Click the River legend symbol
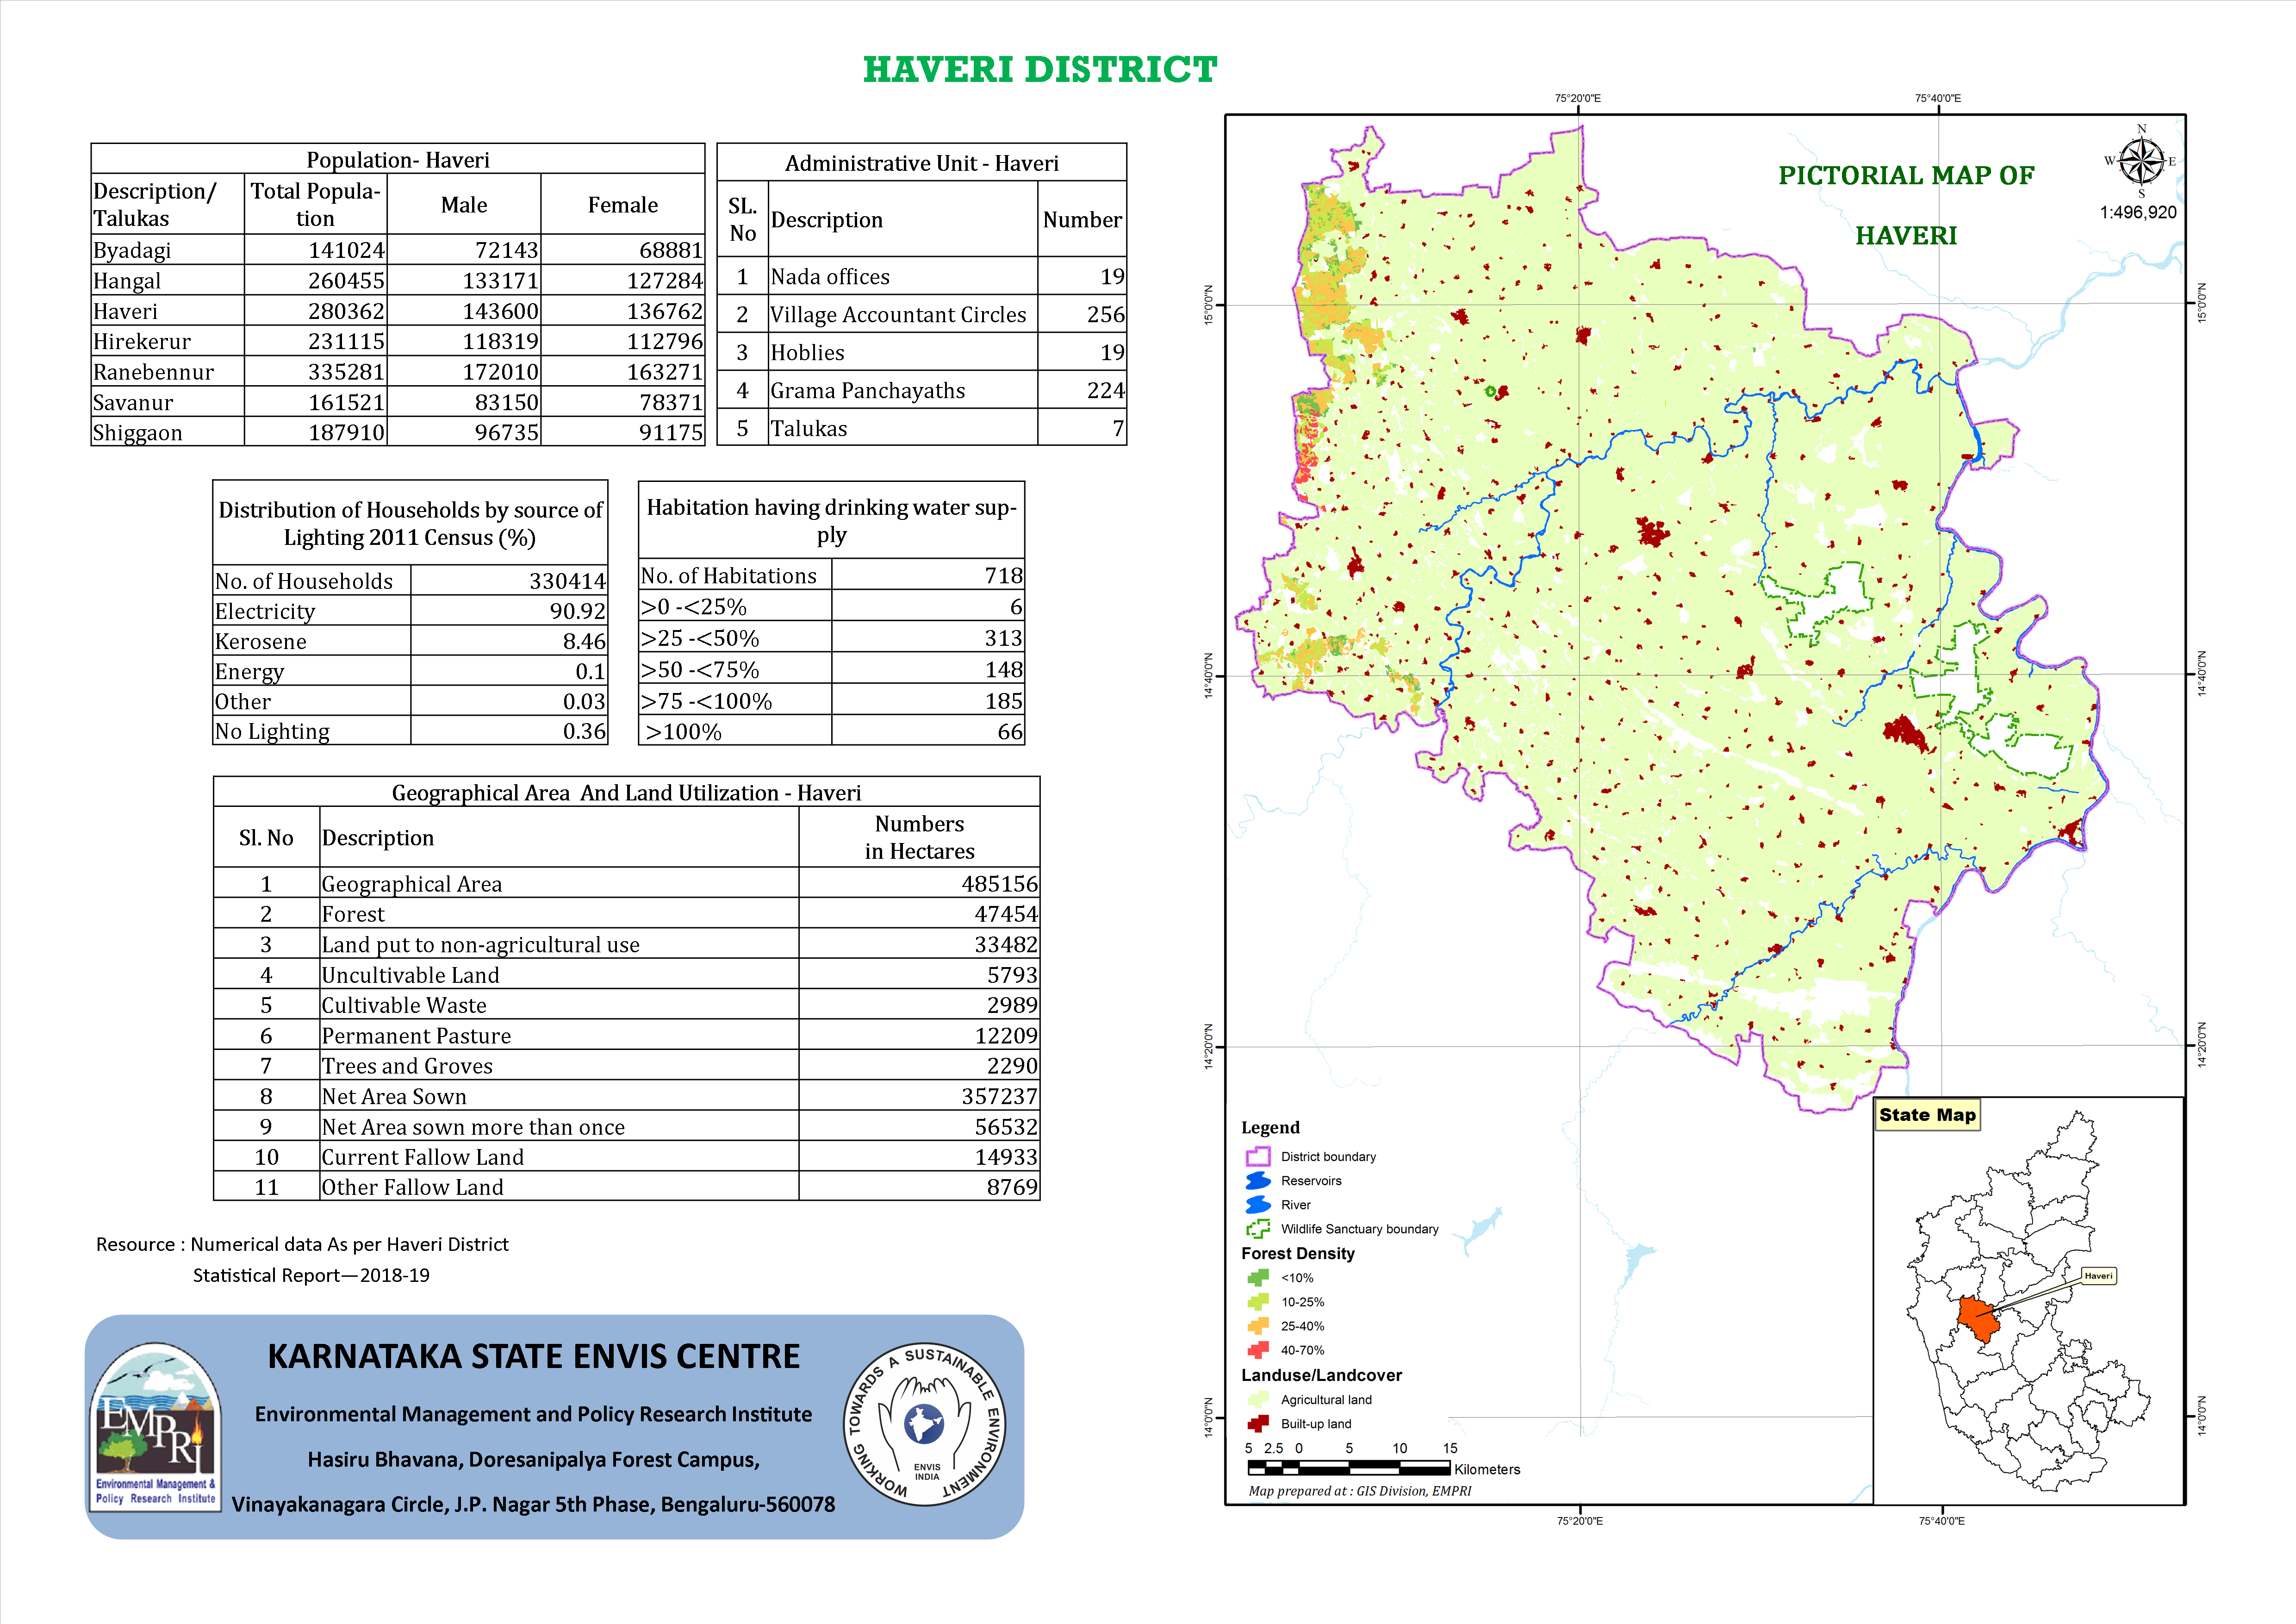The image size is (2296, 1624). point(1257,1205)
